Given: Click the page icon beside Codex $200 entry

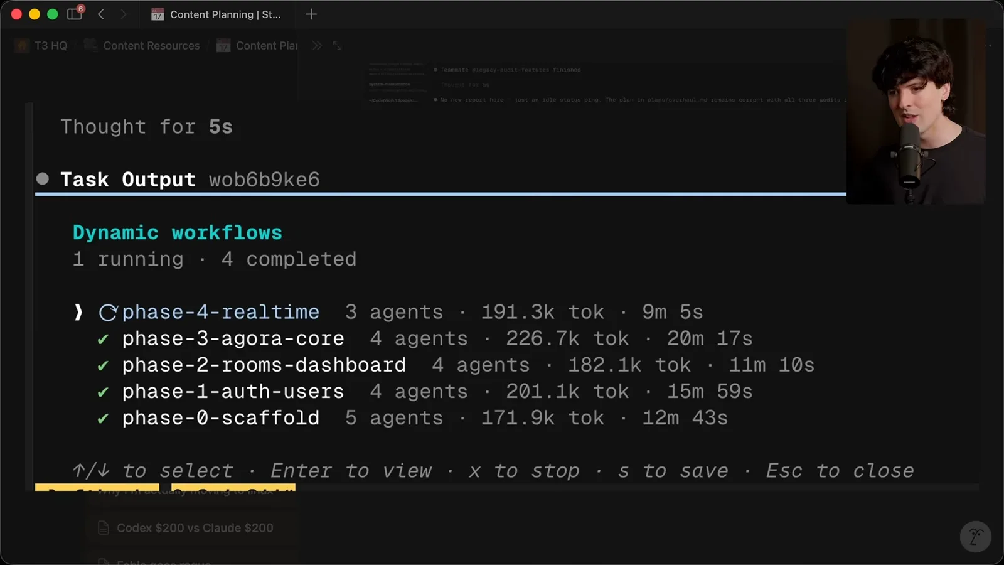Looking at the screenshot, I should 104,528.
